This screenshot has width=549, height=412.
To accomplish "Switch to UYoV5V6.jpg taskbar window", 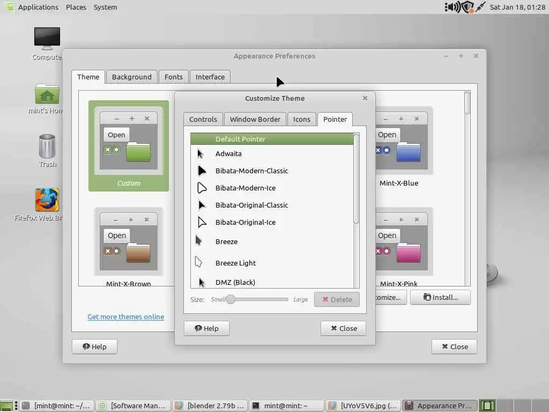I will point(363,406).
